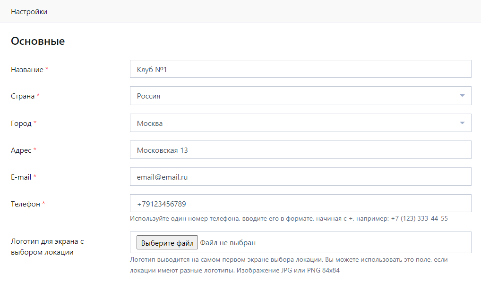
Task: Click the E-mail field label
Action: click(21, 177)
